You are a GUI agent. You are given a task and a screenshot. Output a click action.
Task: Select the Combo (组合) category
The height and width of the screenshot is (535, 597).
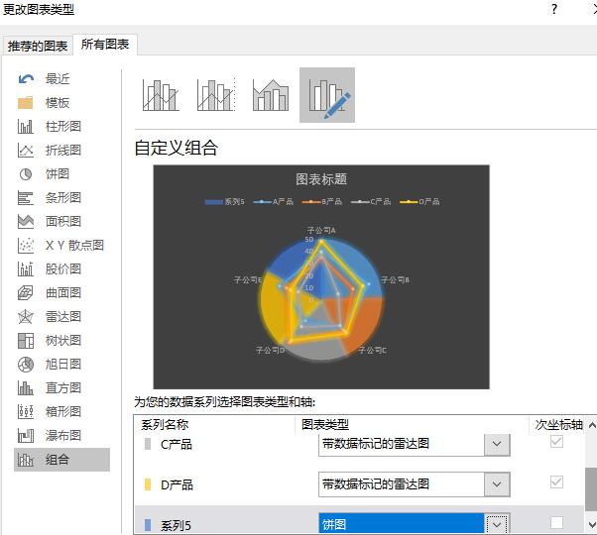click(x=62, y=460)
